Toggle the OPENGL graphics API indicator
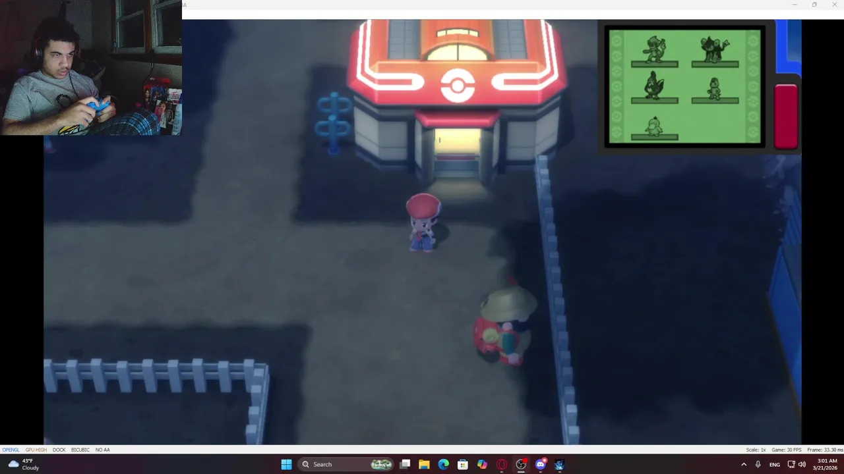Screen dimensions: 844x474 coord(11,450)
